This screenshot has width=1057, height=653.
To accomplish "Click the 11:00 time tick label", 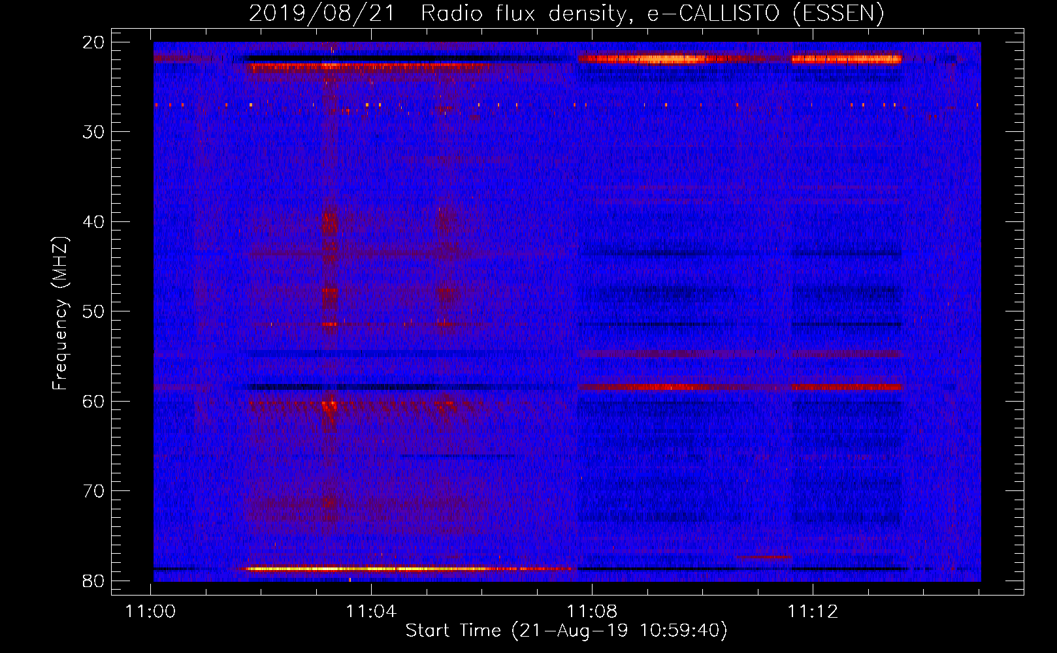I will pos(151,612).
